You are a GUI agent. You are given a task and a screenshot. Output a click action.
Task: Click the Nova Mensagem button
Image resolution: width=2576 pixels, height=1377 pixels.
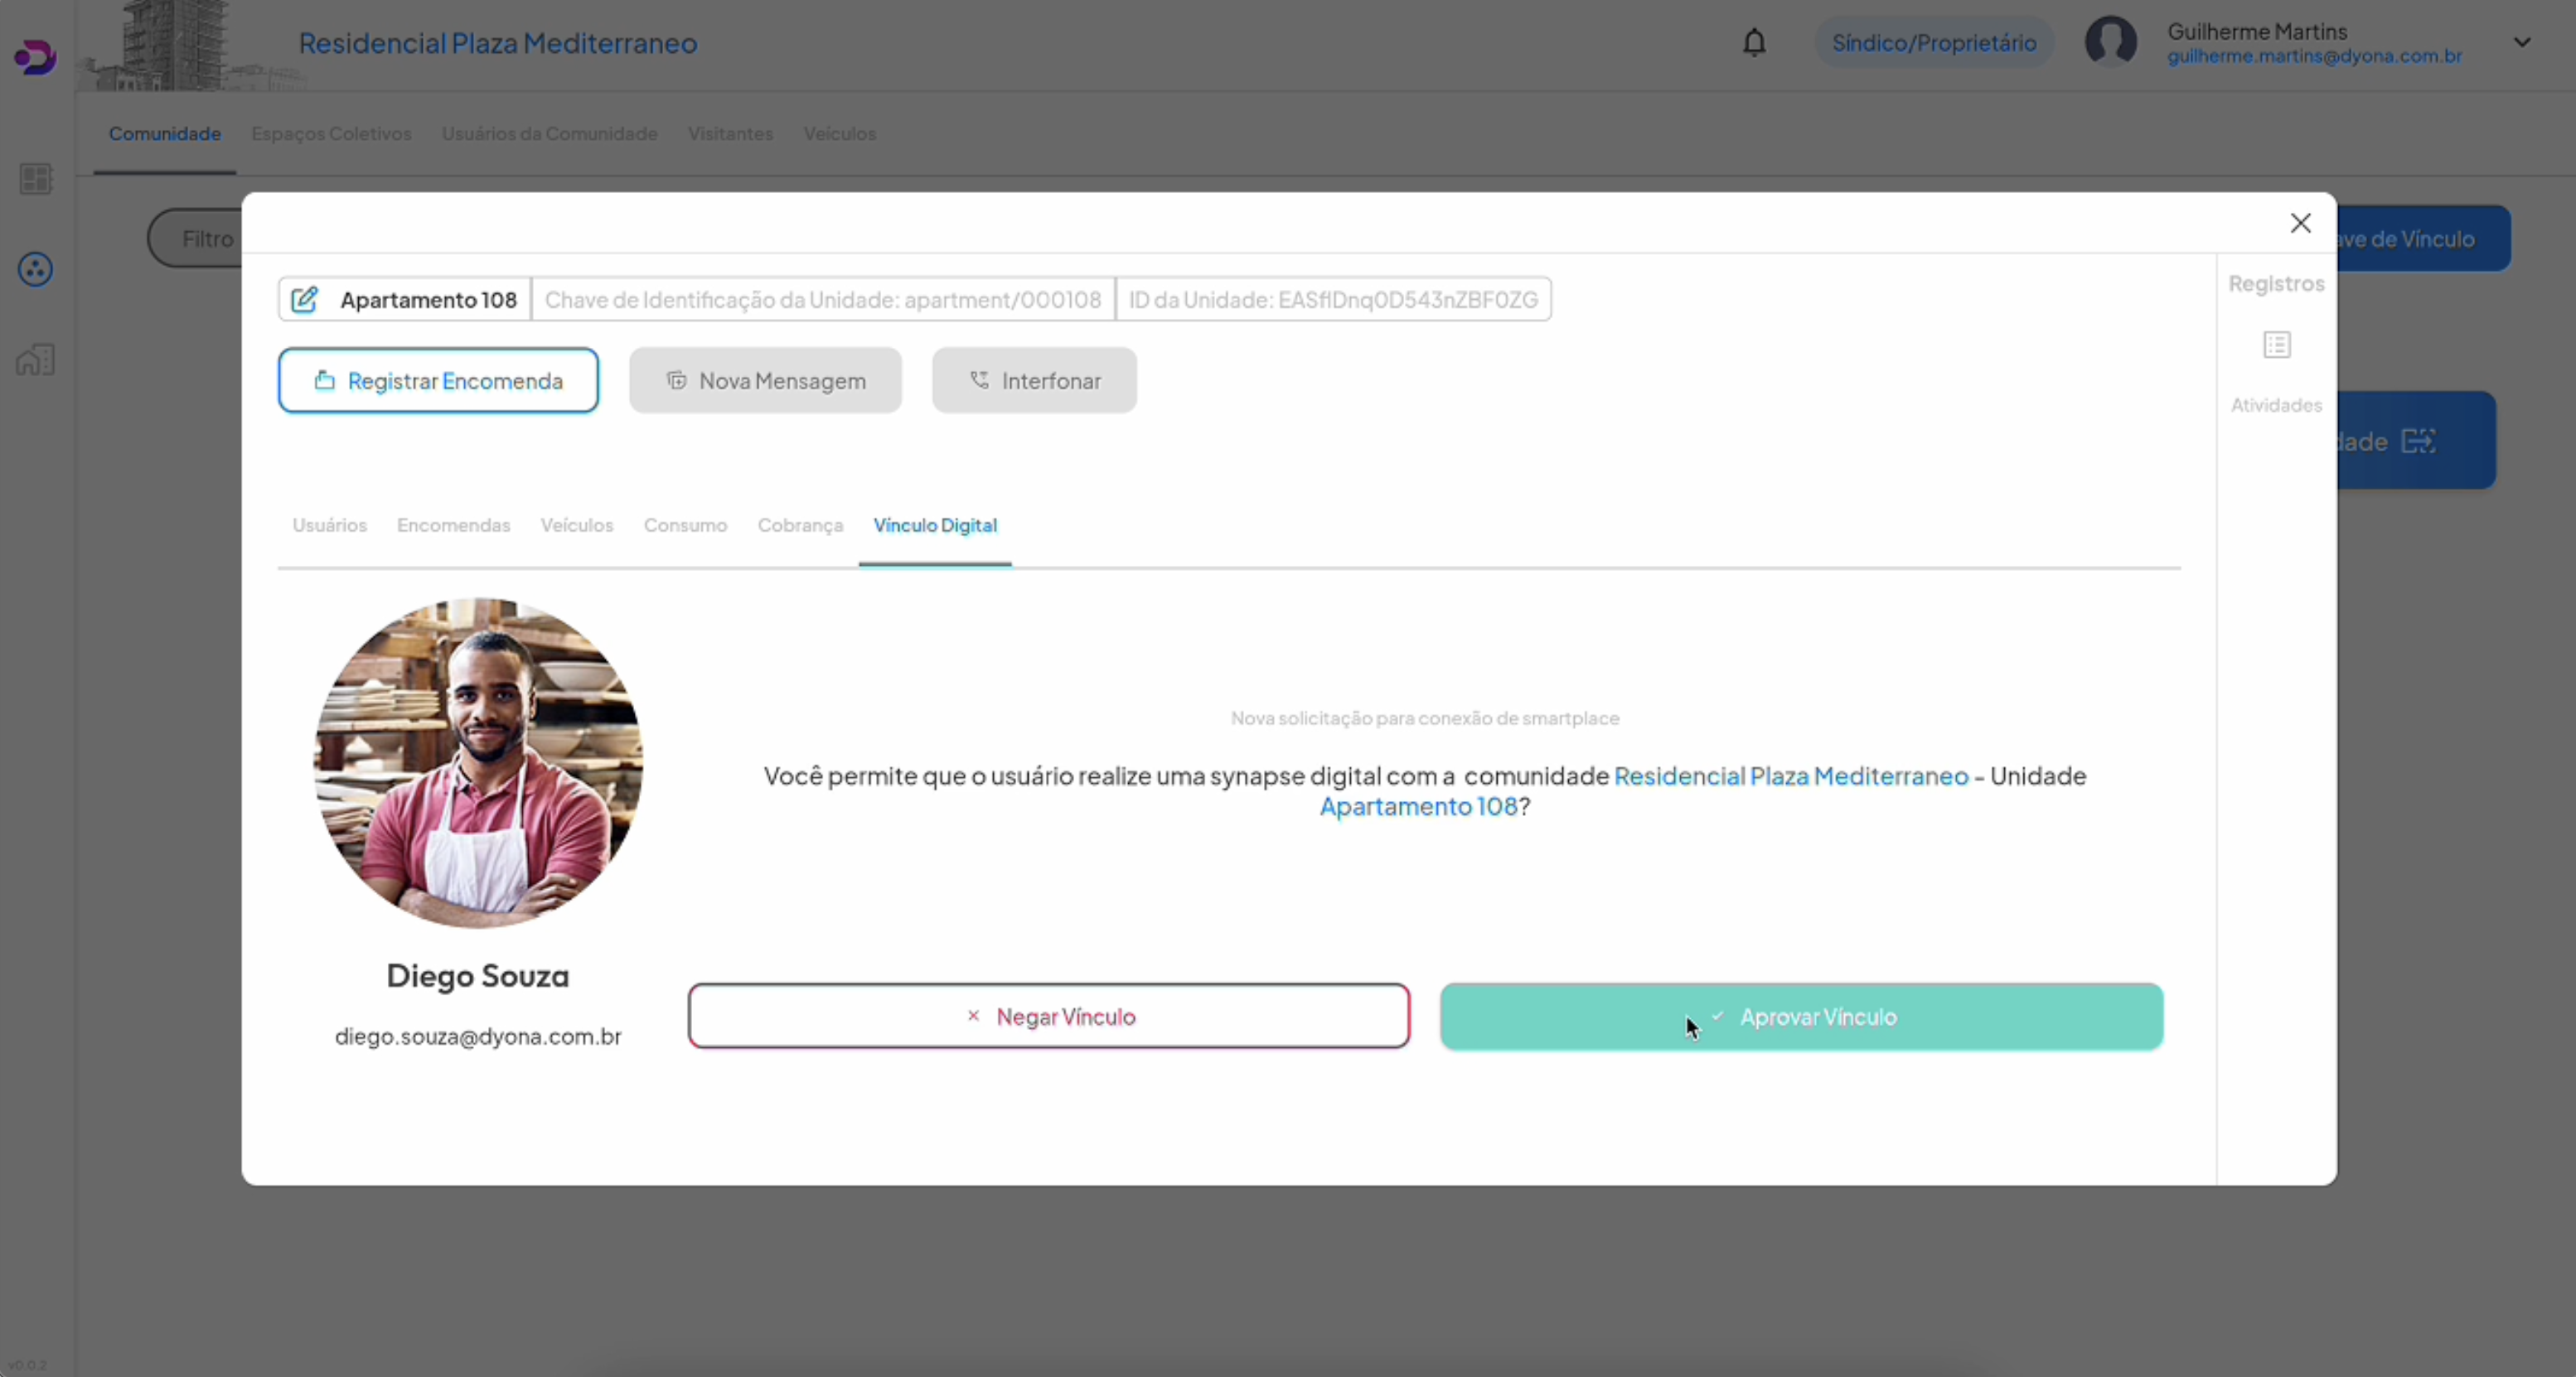coord(765,381)
